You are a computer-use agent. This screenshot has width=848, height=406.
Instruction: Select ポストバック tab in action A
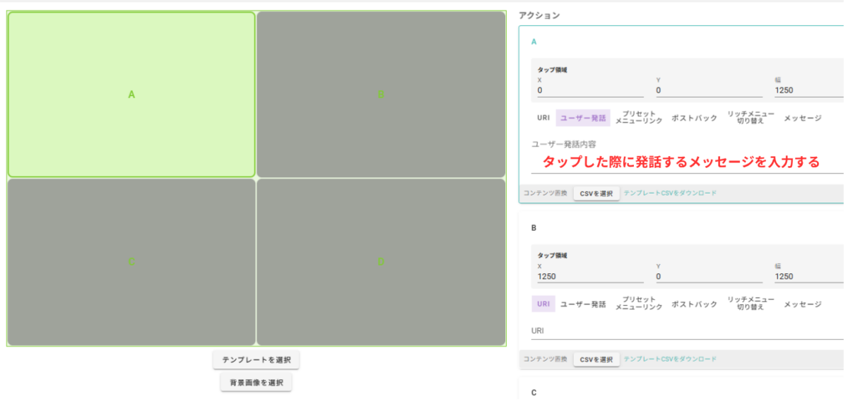(x=694, y=118)
